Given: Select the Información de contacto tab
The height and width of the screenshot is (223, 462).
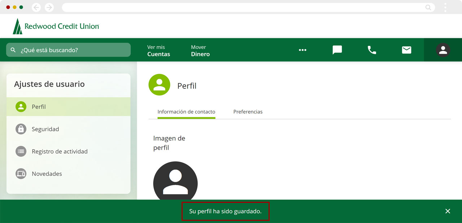Looking at the screenshot, I should coord(186,112).
